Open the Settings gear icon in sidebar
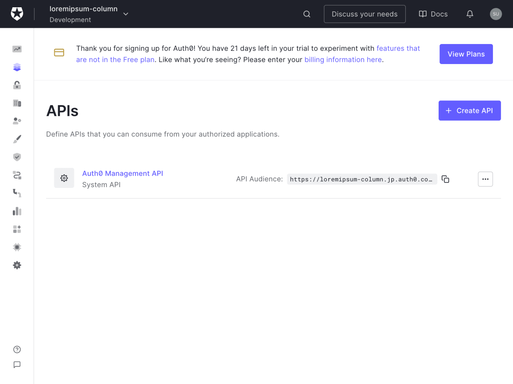513x384 pixels. 17,265
